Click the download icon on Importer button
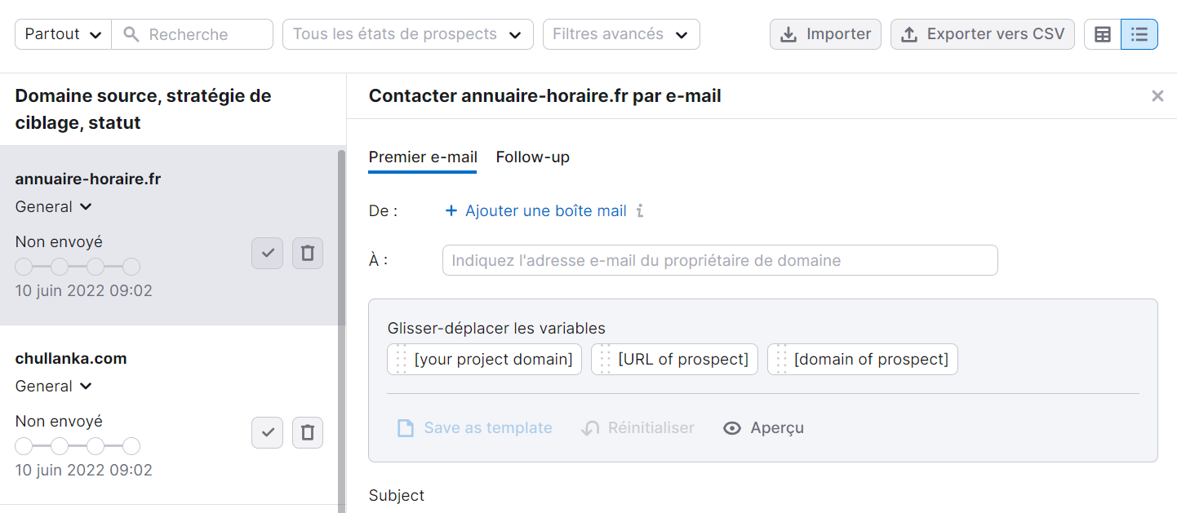 [788, 34]
